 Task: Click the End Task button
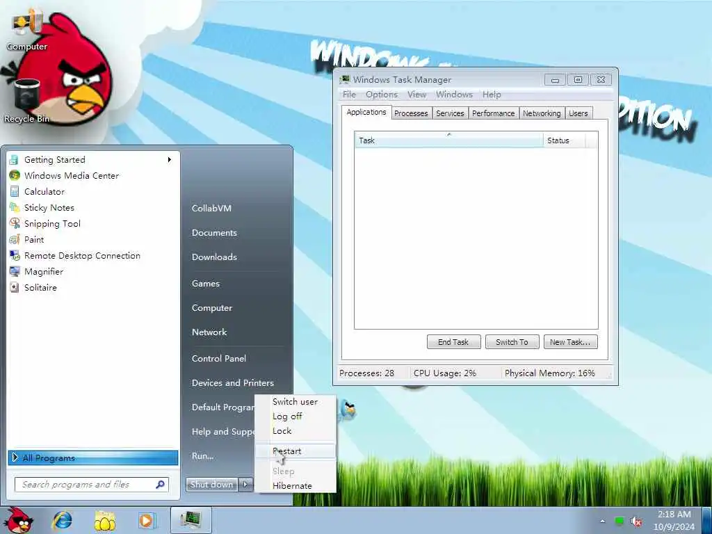point(453,342)
